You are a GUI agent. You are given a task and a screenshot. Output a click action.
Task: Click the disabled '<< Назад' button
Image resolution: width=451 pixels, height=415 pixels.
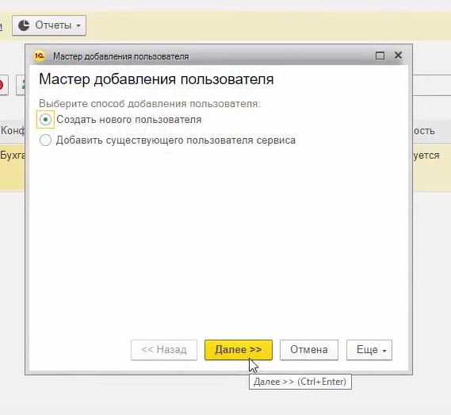click(164, 350)
